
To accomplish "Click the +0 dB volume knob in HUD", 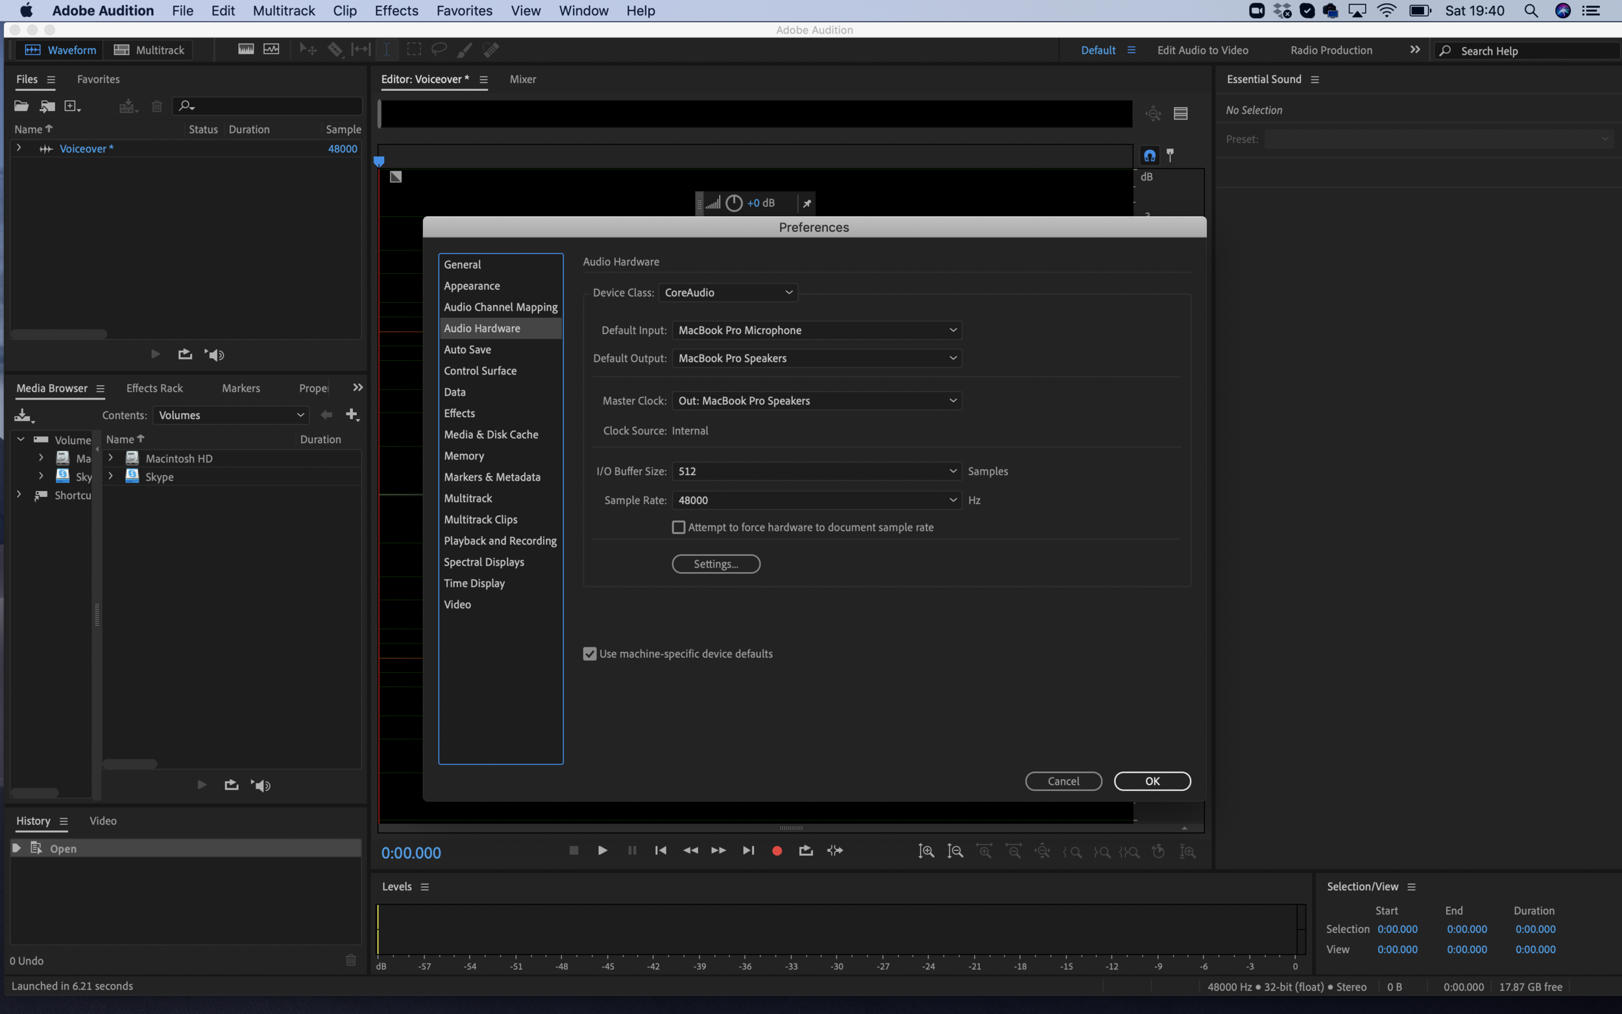I will (734, 203).
